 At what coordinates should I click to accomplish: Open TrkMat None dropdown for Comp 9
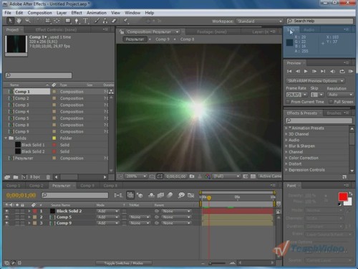(x=140, y=223)
